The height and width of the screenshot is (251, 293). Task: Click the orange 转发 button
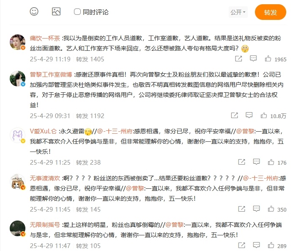pos(271,12)
